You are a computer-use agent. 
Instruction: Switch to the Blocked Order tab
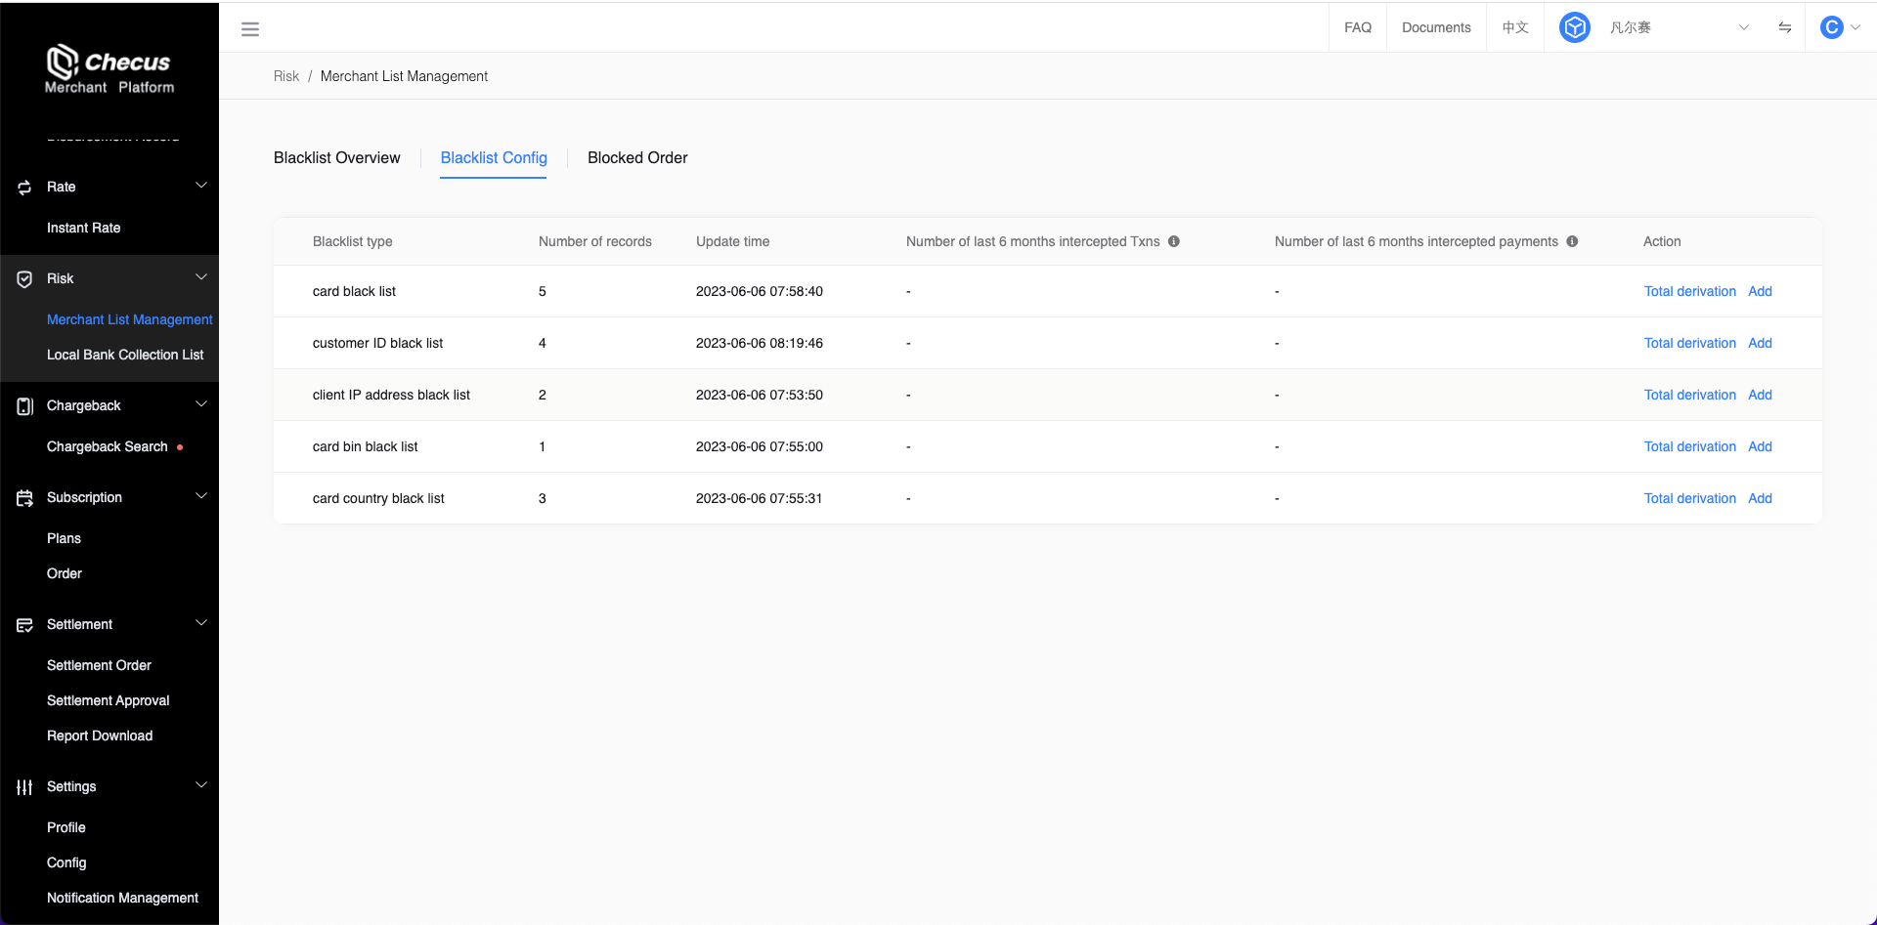[x=637, y=158]
